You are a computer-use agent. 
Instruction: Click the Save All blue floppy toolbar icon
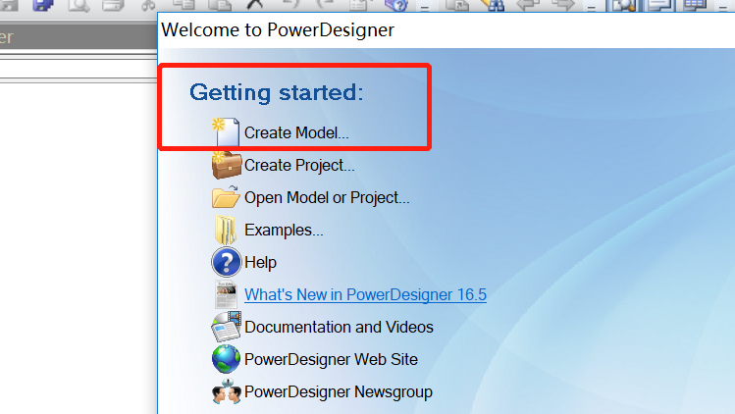click(42, 5)
